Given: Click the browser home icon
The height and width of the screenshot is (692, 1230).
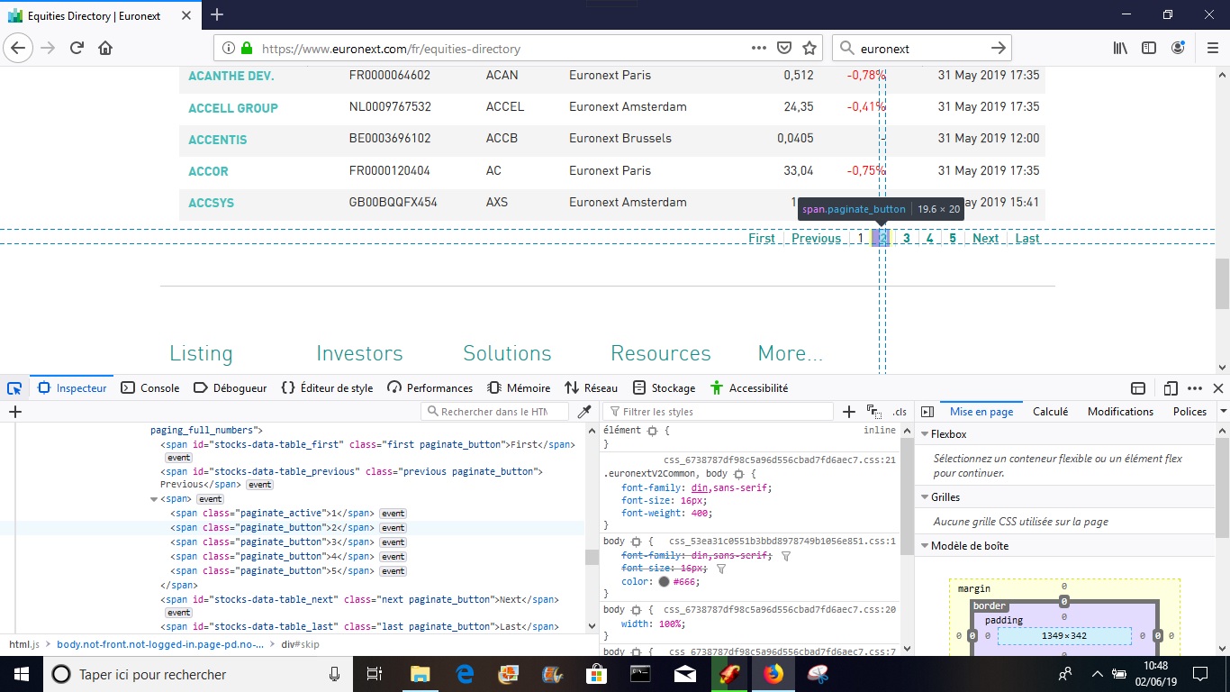Looking at the screenshot, I should click(105, 48).
